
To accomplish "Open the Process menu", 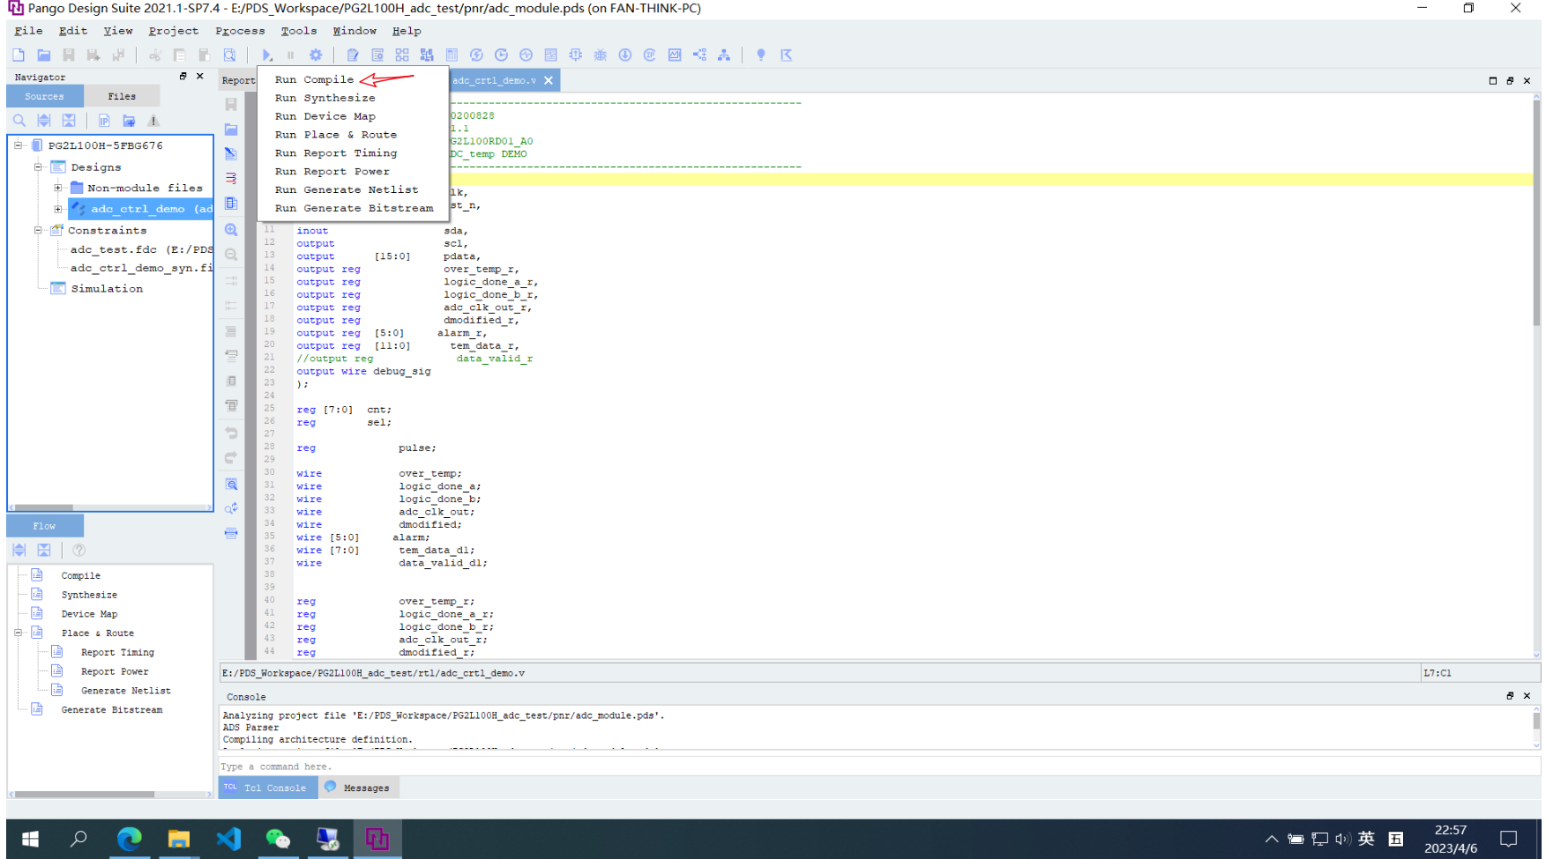I will pyautogui.click(x=240, y=31).
